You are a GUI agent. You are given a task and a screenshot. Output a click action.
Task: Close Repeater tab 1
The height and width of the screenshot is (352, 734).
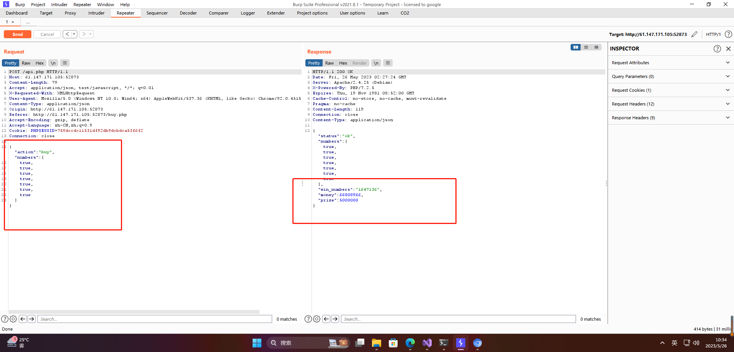(13, 22)
